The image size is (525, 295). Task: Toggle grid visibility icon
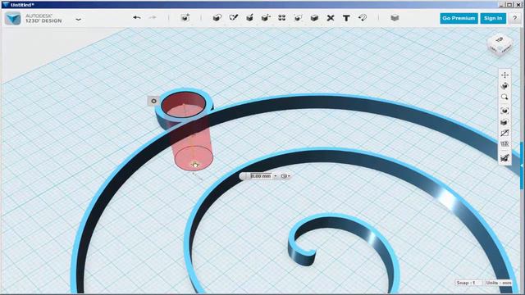(x=505, y=144)
